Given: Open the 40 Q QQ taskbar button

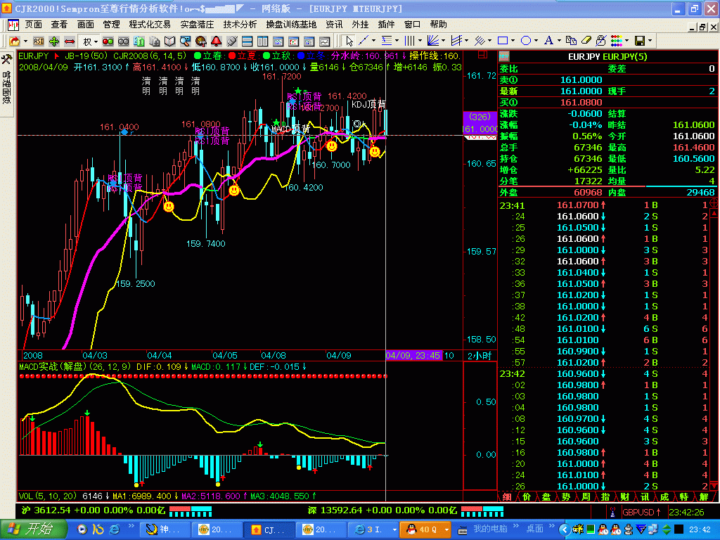Looking at the screenshot, I should (425, 530).
